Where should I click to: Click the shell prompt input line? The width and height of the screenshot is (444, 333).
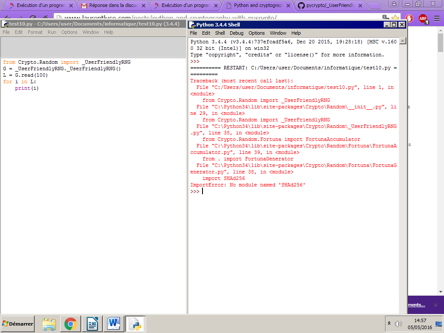tap(294, 192)
